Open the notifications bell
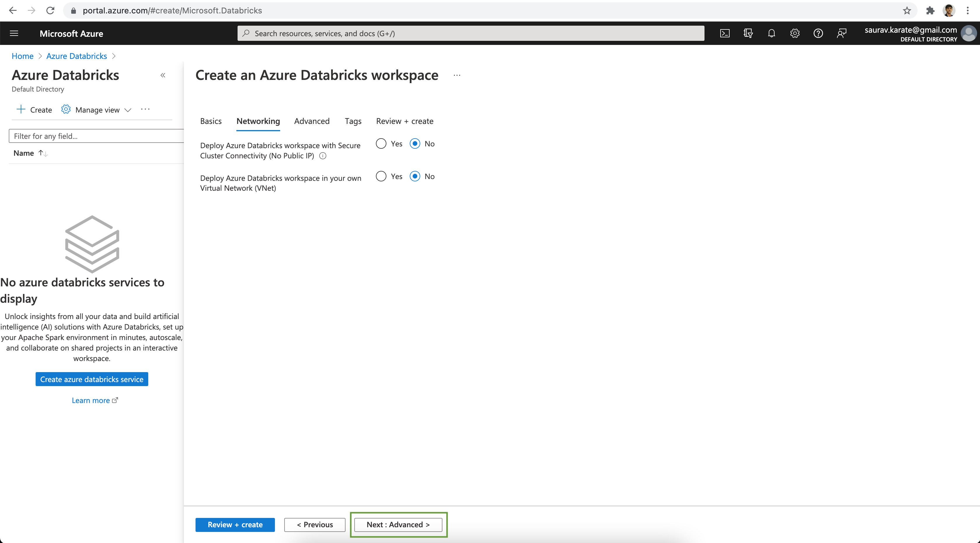Screen dimensions: 980x543 771,34
